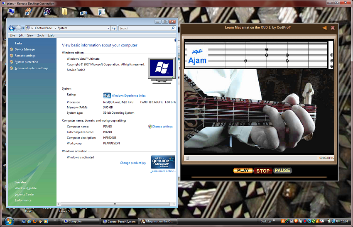Open System protection link

tap(26, 62)
